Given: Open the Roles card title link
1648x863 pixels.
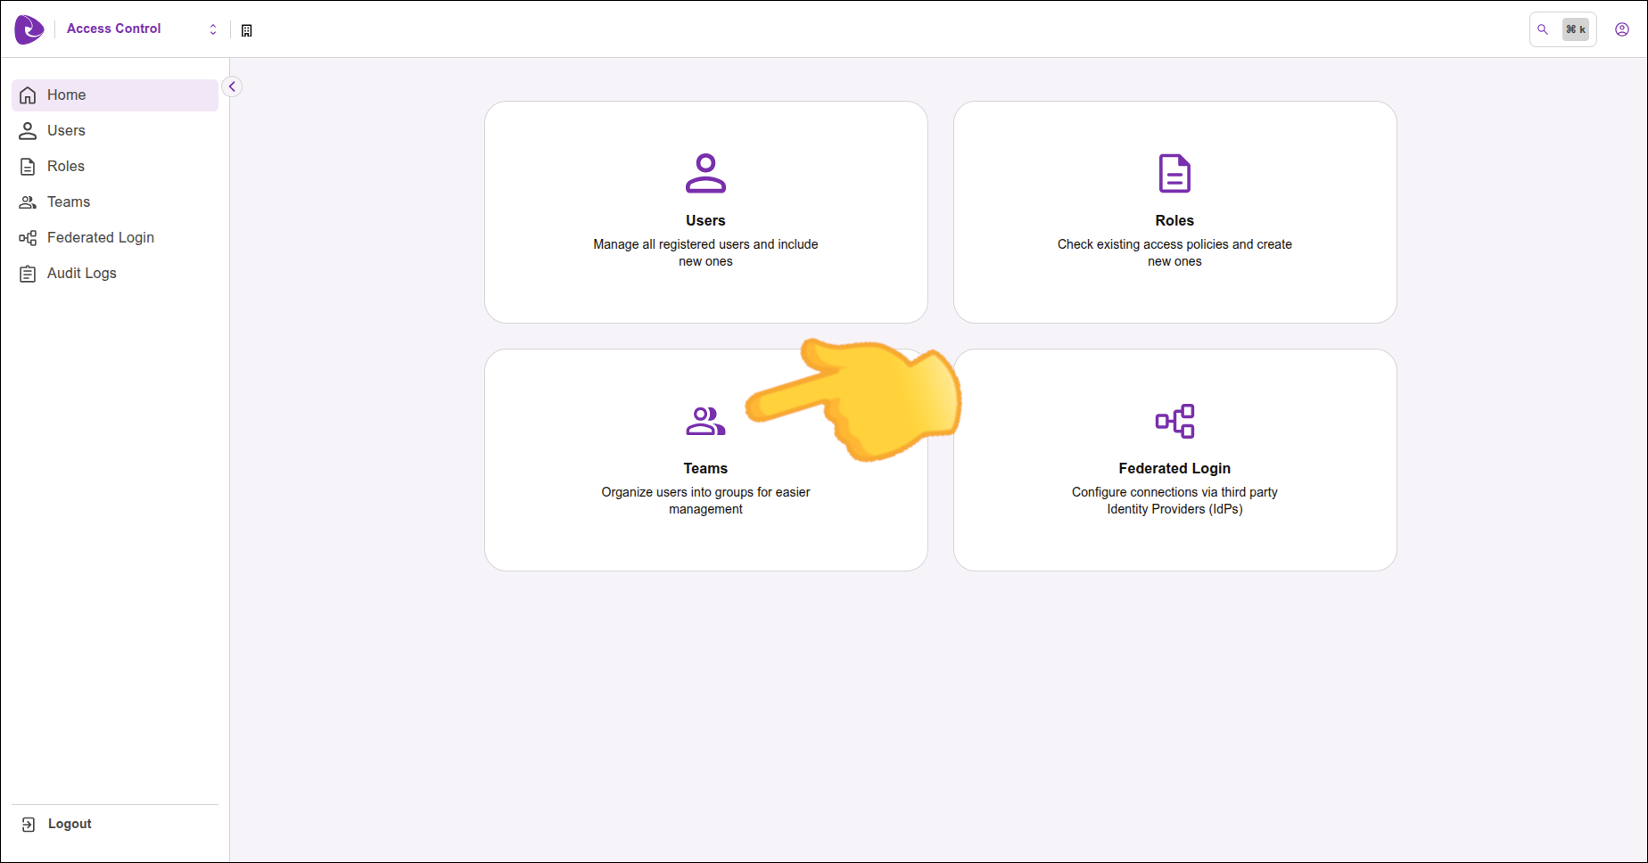Looking at the screenshot, I should [x=1174, y=220].
